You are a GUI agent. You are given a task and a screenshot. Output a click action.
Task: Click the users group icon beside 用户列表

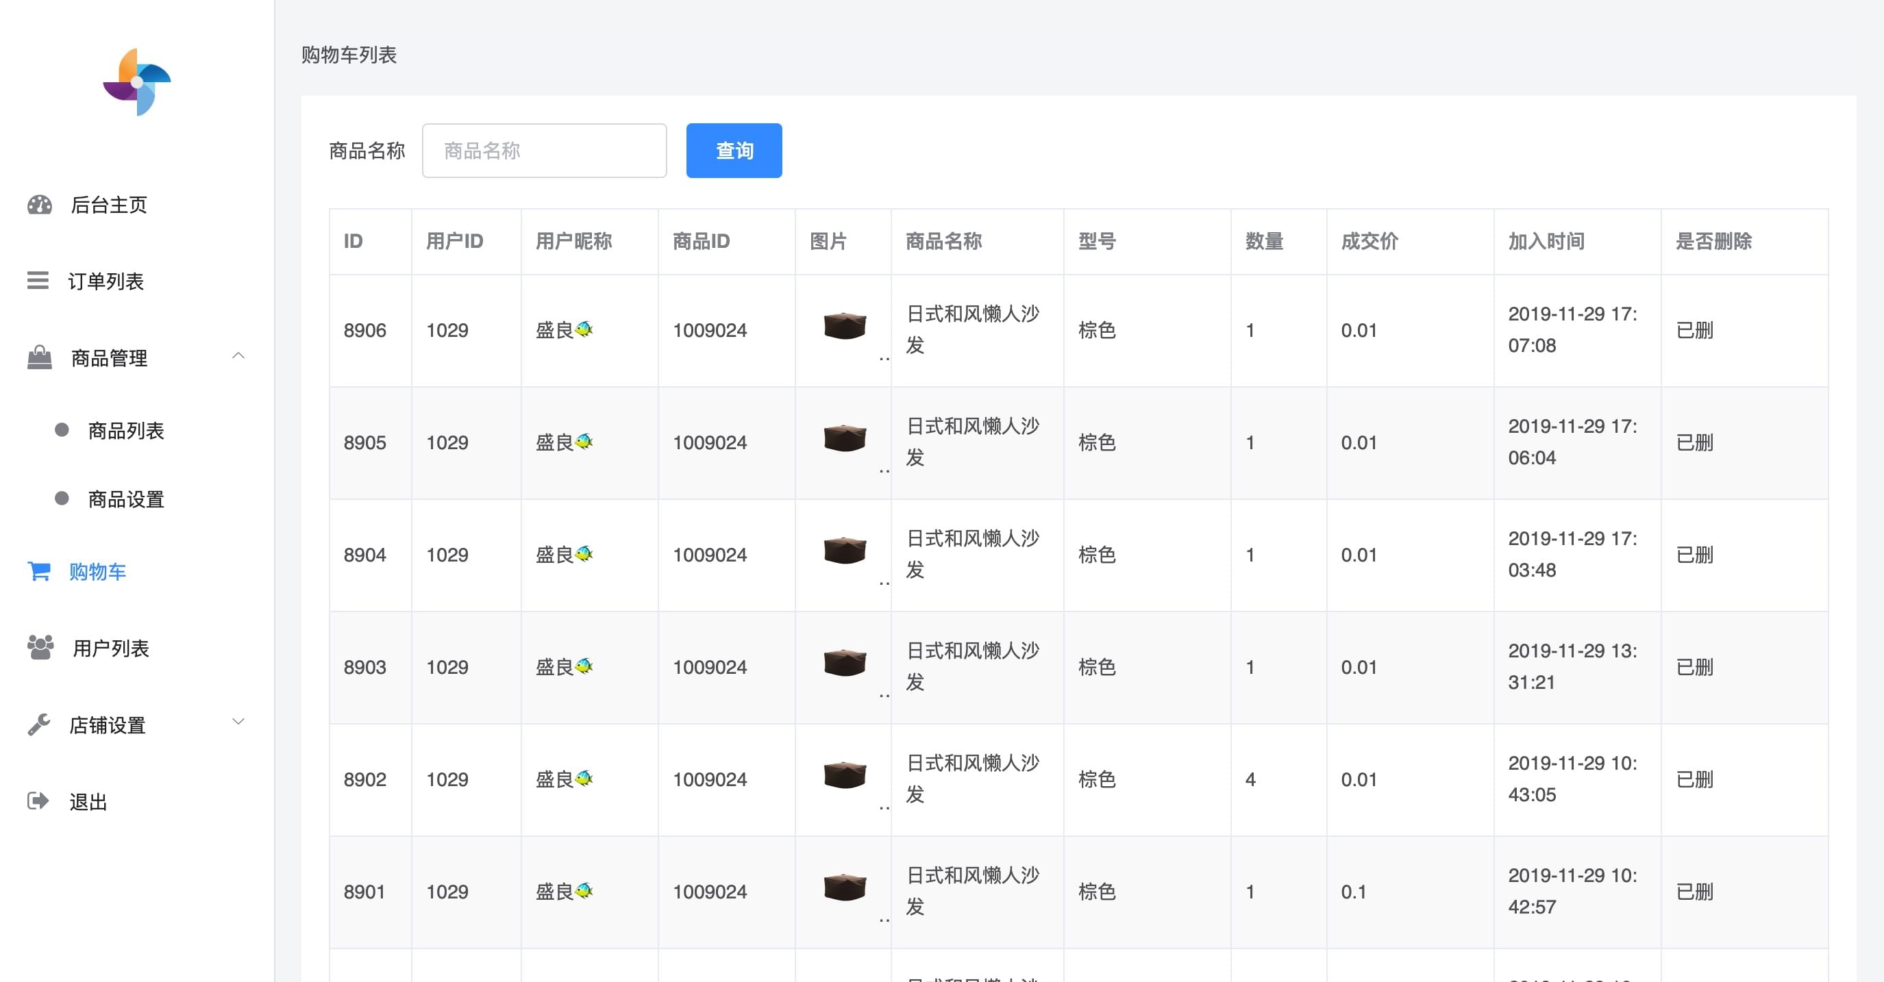(40, 647)
